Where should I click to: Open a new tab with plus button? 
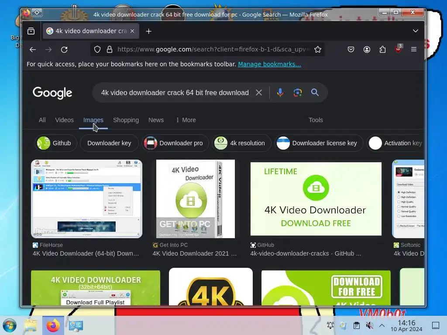tap(148, 31)
